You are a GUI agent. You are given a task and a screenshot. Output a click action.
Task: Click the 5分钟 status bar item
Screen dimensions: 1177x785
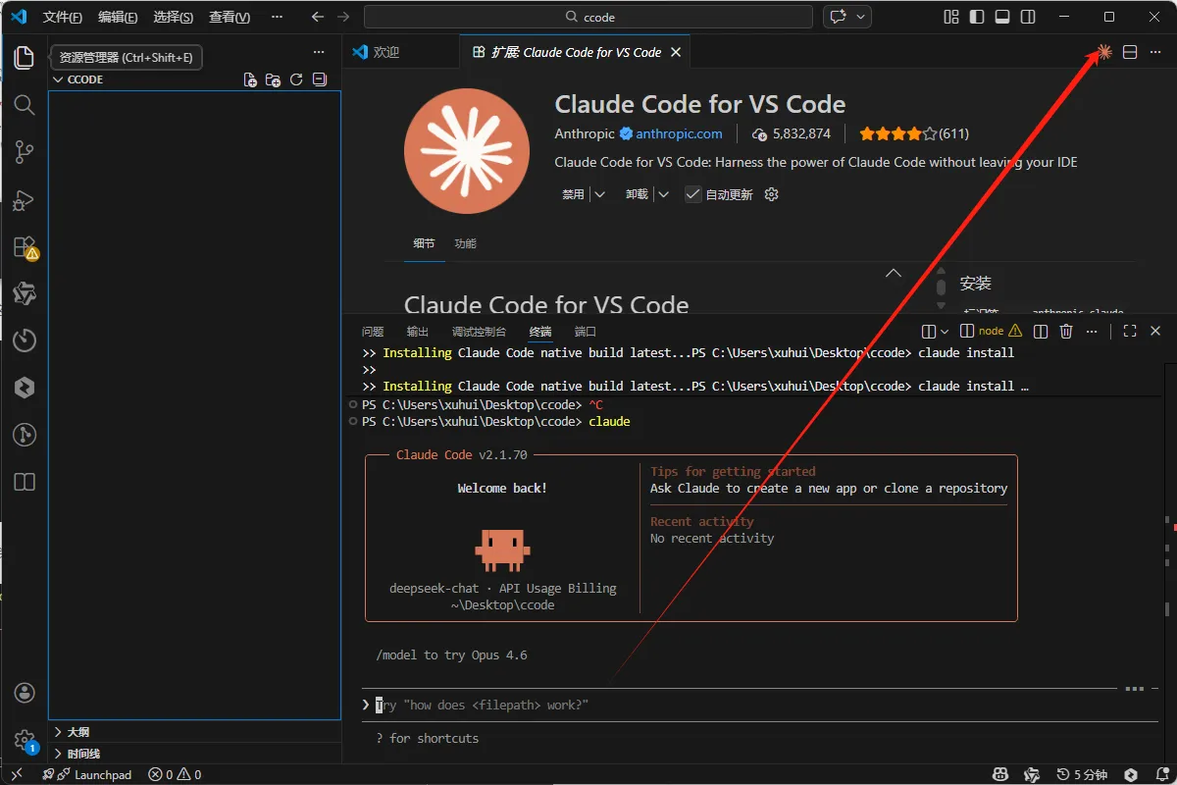[1083, 774]
